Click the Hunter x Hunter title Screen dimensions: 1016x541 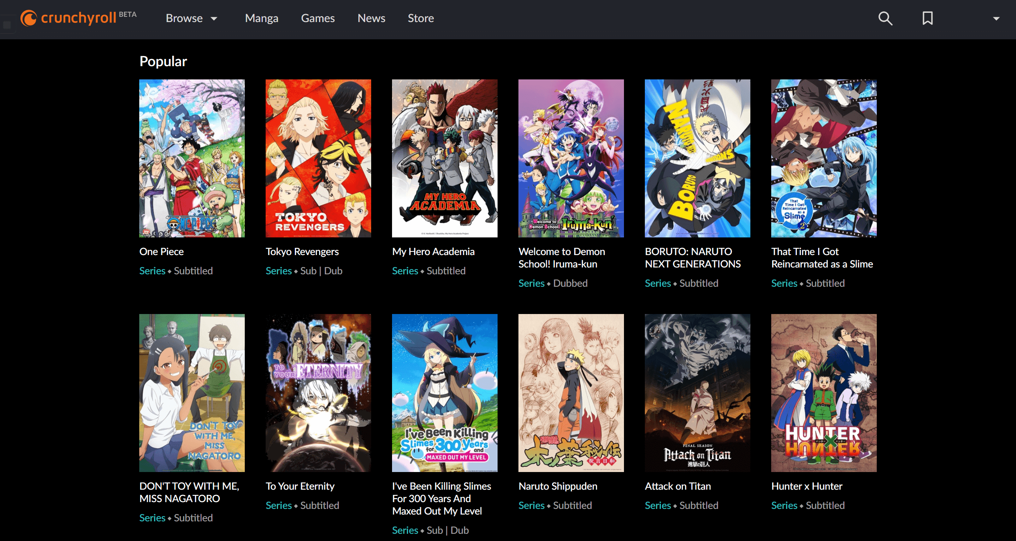tap(807, 486)
